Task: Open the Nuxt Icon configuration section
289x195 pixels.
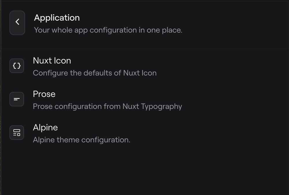Action: [95, 66]
